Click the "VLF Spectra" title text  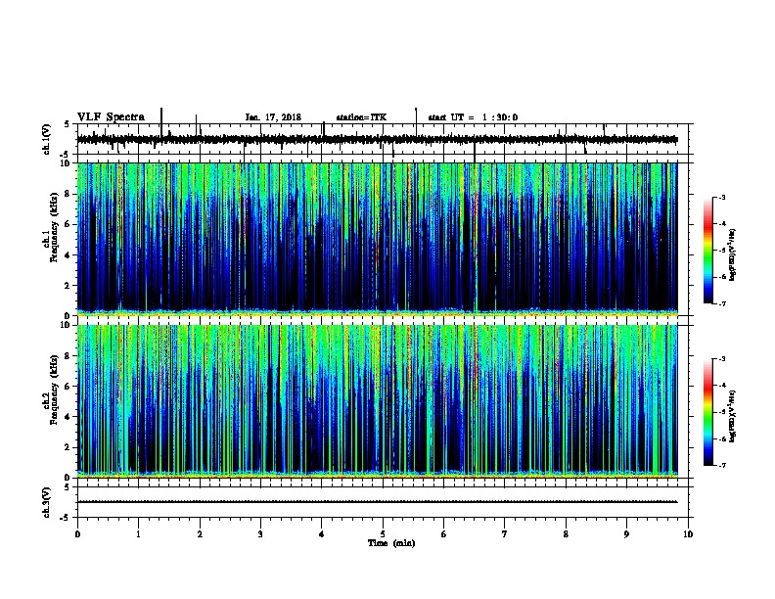click(x=111, y=117)
